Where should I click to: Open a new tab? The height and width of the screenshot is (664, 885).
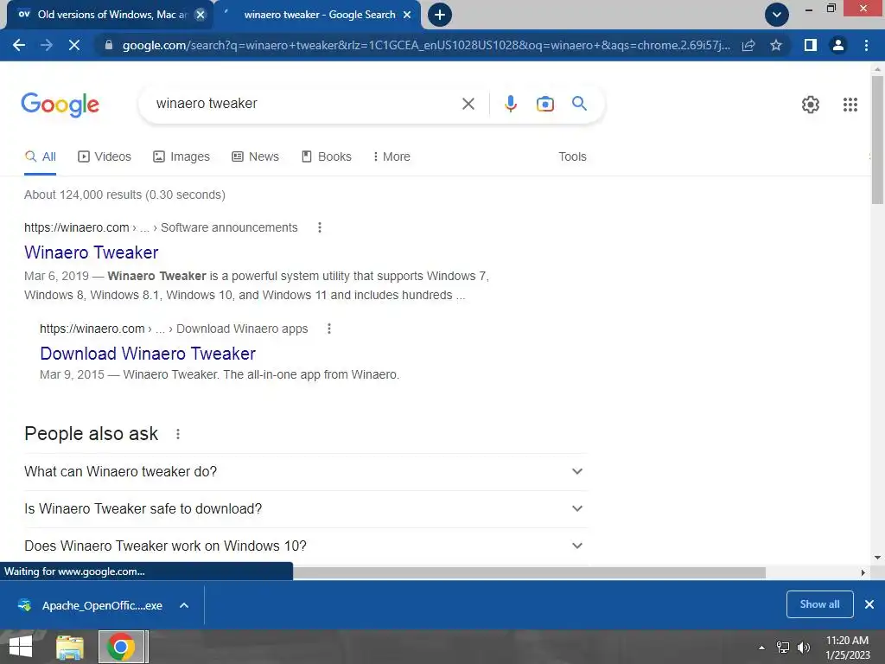[x=440, y=15]
